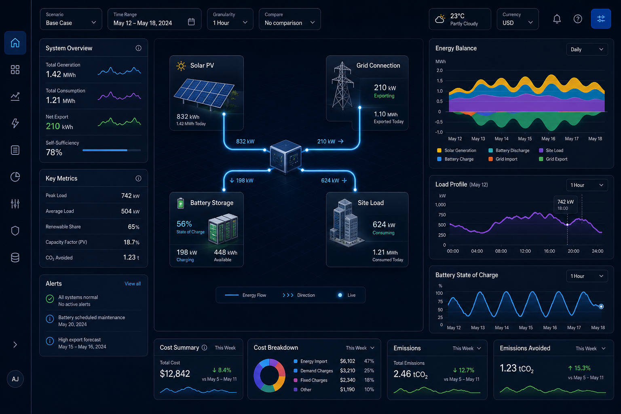Open Emissions Avoided This Week dropdown
This screenshot has width=621, height=414.
click(x=590, y=348)
